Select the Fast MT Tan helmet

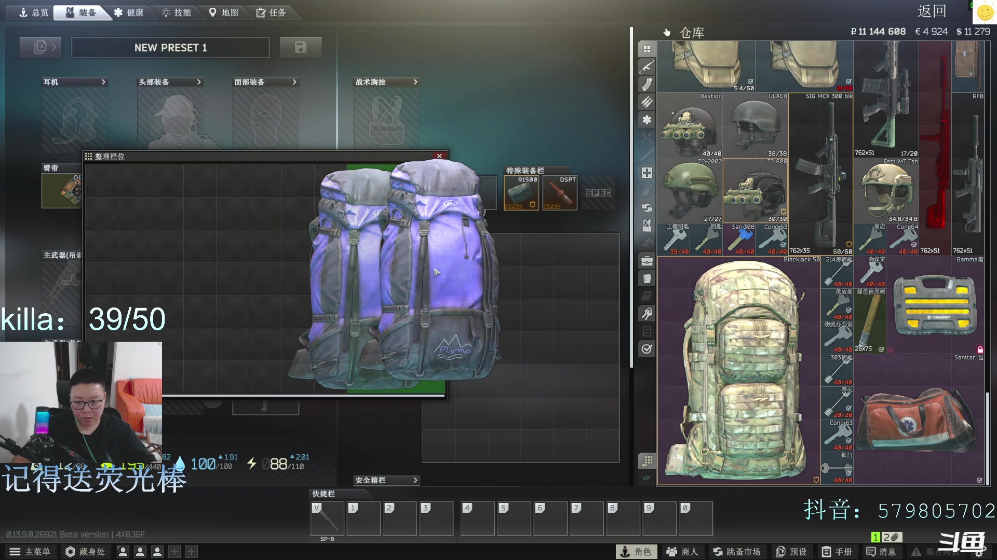click(886, 191)
